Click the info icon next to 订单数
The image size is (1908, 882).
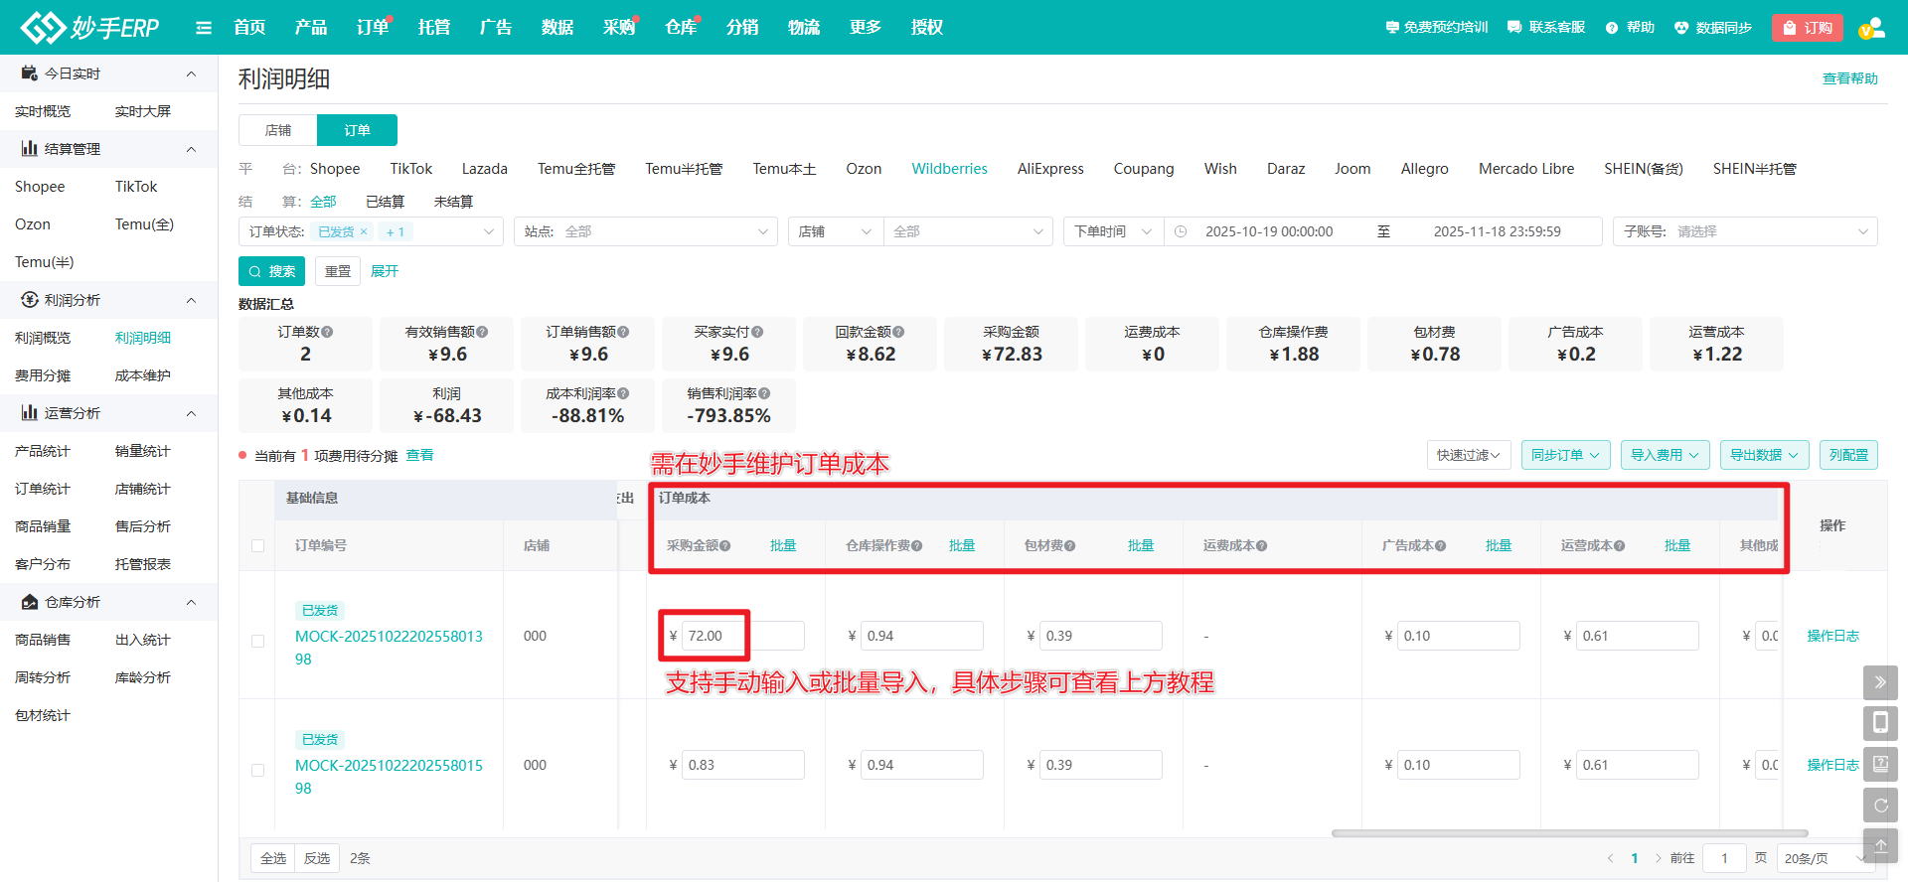328,332
